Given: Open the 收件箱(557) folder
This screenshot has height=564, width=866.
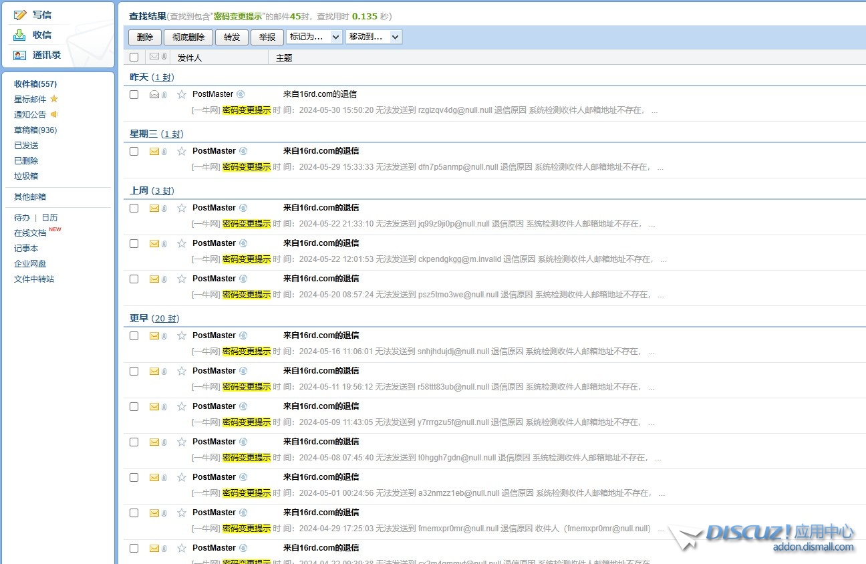Looking at the screenshot, I should [35, 84].
